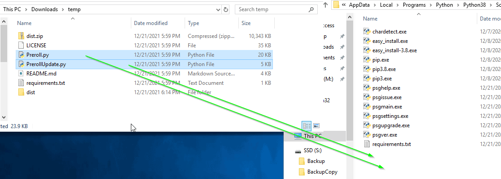Click the pip3.8.exe icon
Viewport: 501px width, 179px height.
coord(367,69)
